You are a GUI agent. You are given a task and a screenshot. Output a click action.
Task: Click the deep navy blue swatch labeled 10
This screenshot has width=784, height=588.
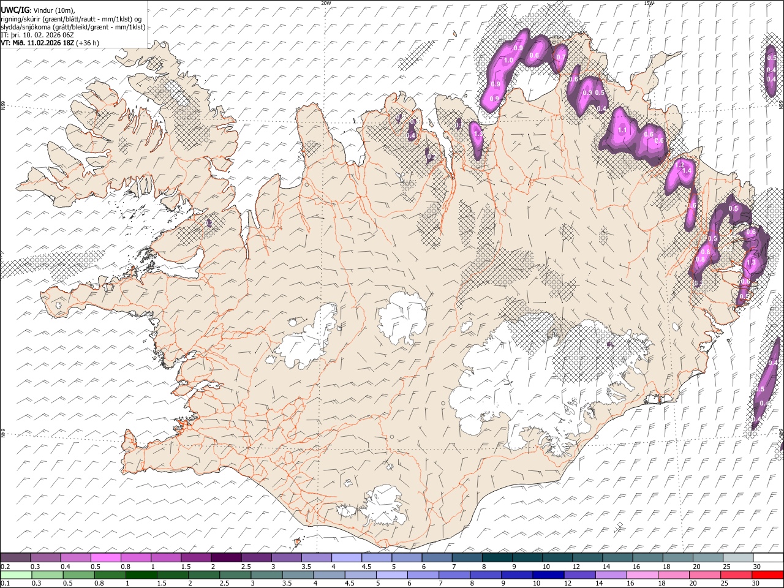[x=548, y=575]
